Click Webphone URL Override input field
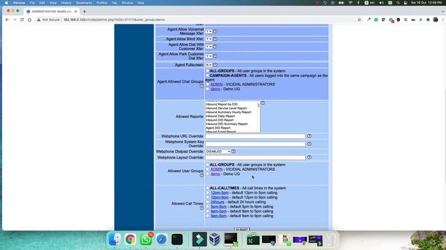The width and height of the screenshot is (446, 250). [x=256, y=136]
